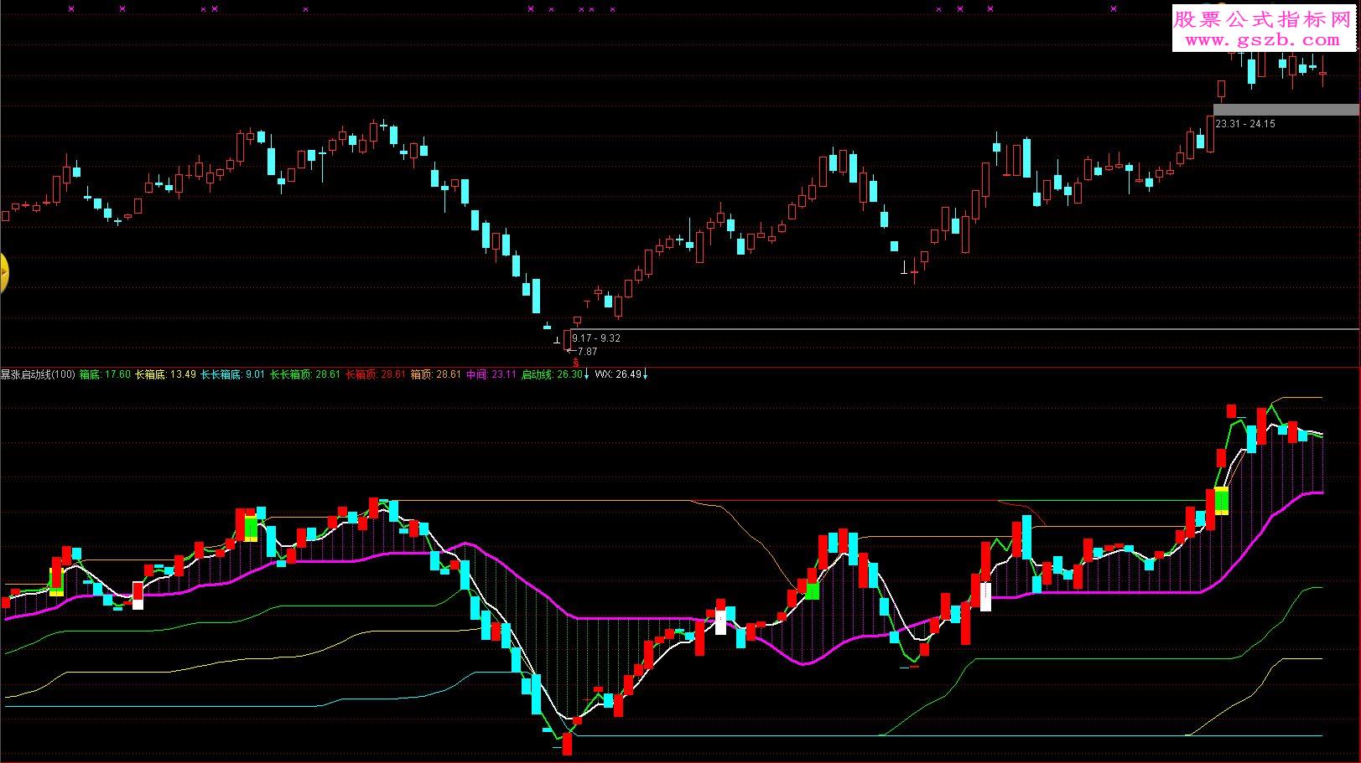The width and height of the screenshot is (1361, 763).
Task: Click the indicator name 暴涨启动线(100)
Action: pyautogui.click(x=38, y=374)
